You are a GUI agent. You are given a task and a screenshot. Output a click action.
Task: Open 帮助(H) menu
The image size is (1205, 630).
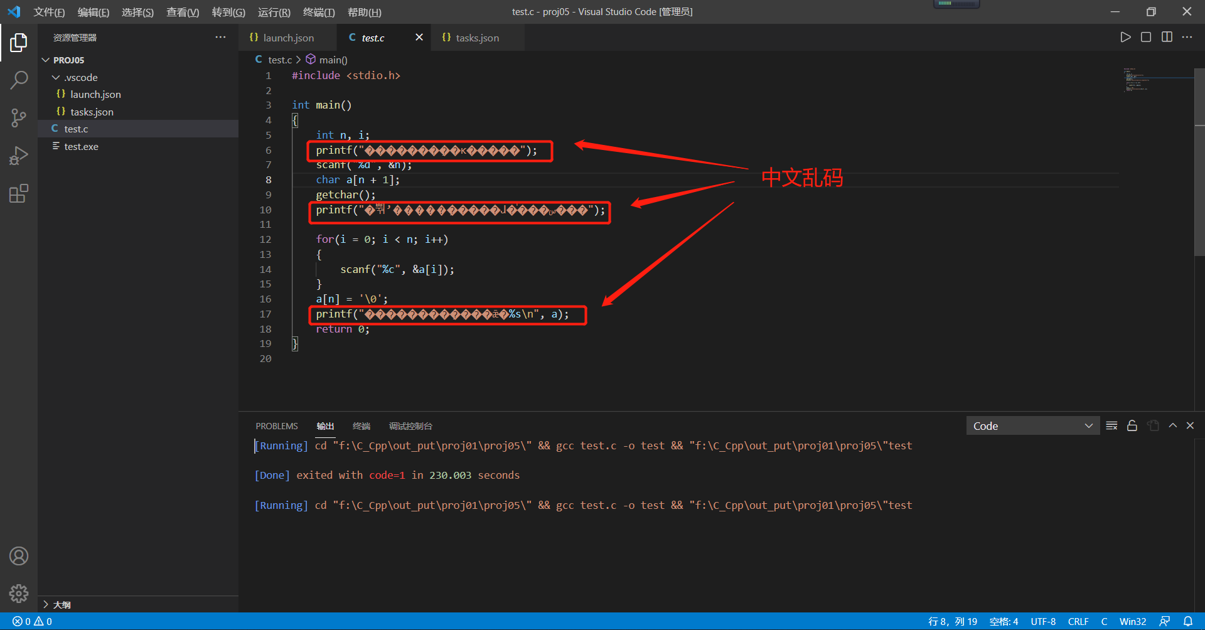[x=365, y=12]
